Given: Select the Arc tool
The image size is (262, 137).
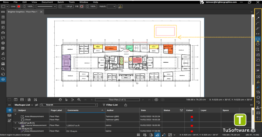Looking at the screenshot, I should coord(258,23).
